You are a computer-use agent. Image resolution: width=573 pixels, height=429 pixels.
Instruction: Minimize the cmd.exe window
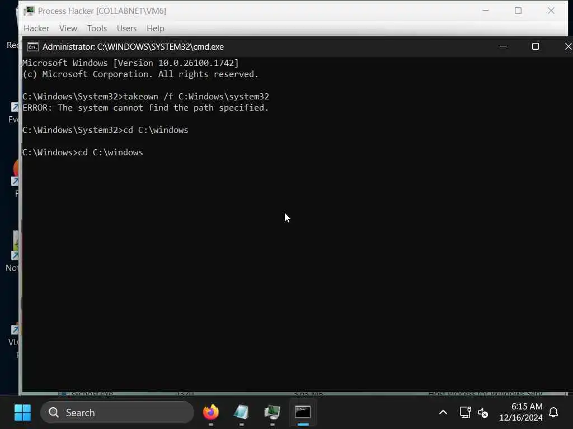click(503, 46)
